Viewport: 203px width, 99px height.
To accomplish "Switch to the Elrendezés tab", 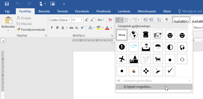I will pos(82,11).
